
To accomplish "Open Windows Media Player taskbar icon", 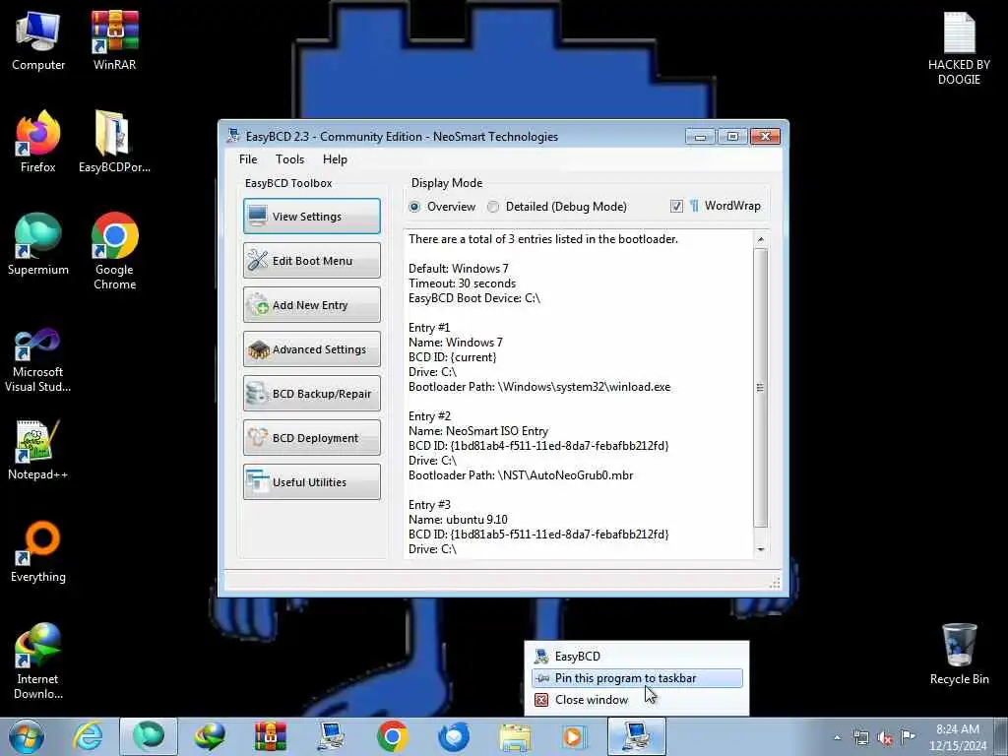I will coord(573,736).
